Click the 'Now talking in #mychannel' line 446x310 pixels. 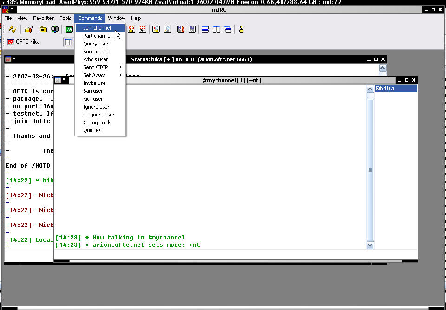point(120,238)
